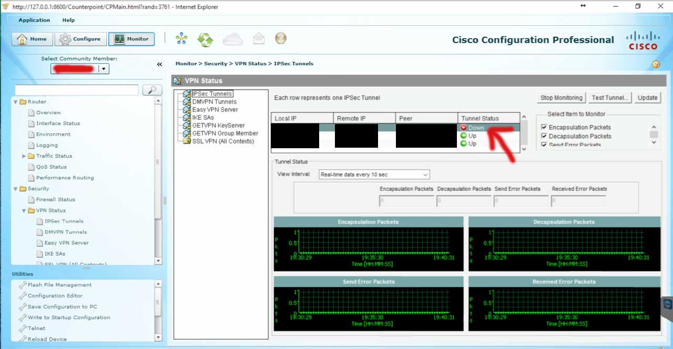Click the cloud icon in toolbar
Screen dimensions: 673x349
tap(233, 39)
